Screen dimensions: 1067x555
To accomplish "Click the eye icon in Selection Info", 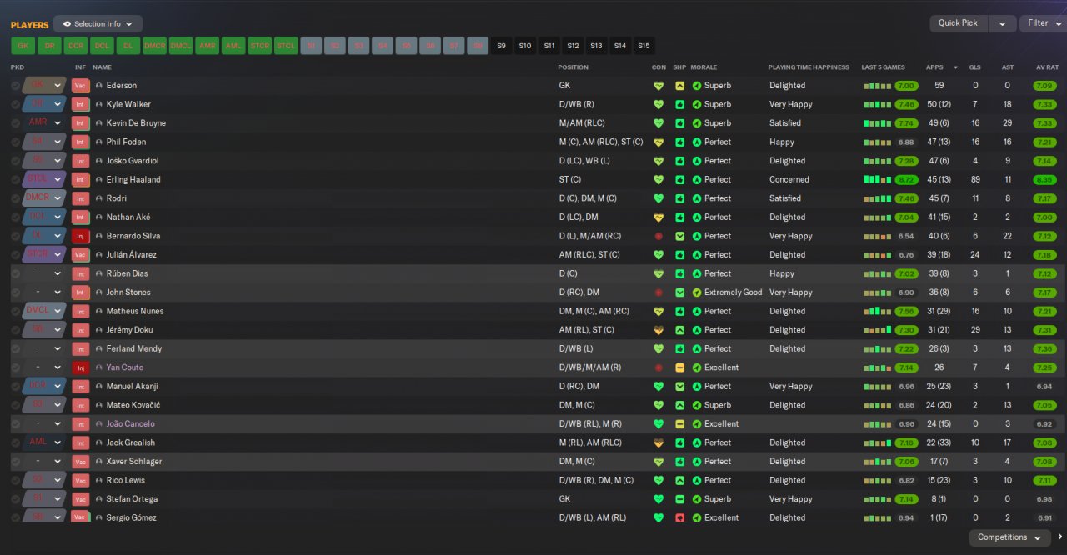I will [x=67, y=24].
